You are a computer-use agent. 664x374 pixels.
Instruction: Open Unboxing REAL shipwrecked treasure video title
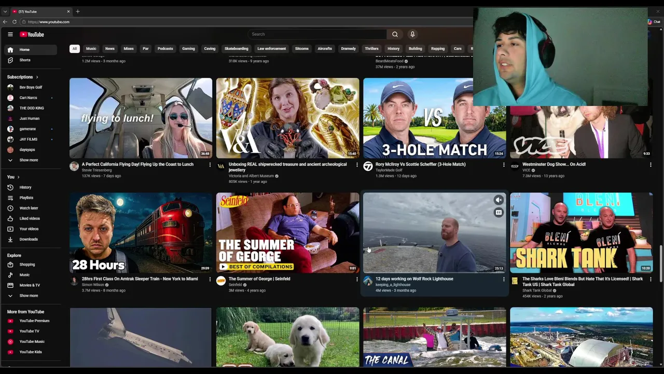point(287,167)
